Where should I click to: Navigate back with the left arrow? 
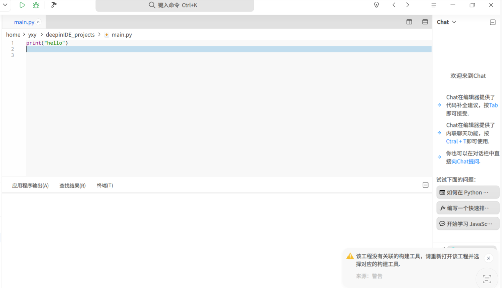(x=394, y=5)
